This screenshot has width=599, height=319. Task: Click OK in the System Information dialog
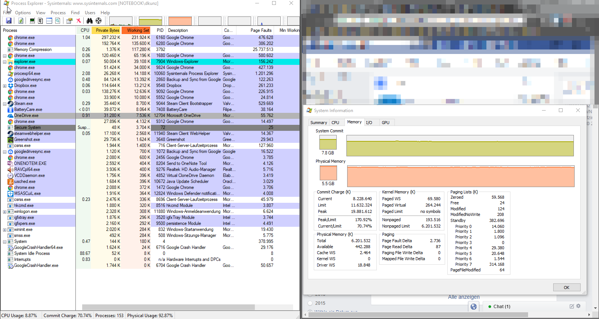(567, 288)
